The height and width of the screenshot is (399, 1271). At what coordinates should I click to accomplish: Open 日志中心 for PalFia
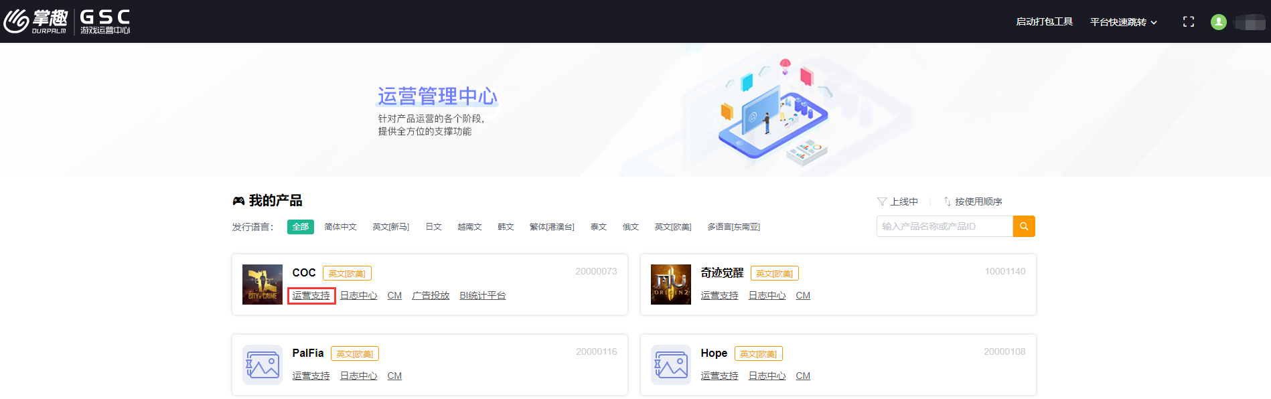[358, 376]
